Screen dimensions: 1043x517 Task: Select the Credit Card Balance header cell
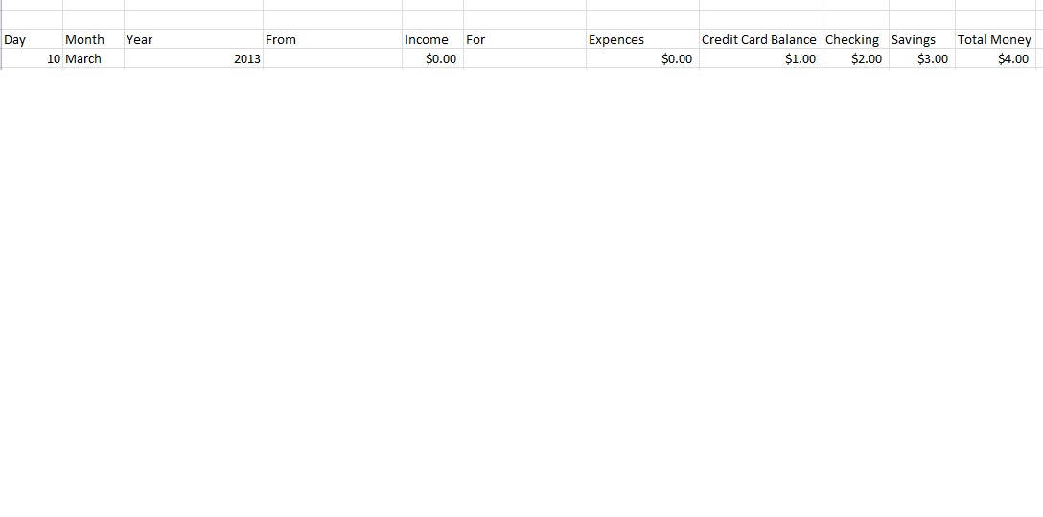761,39
